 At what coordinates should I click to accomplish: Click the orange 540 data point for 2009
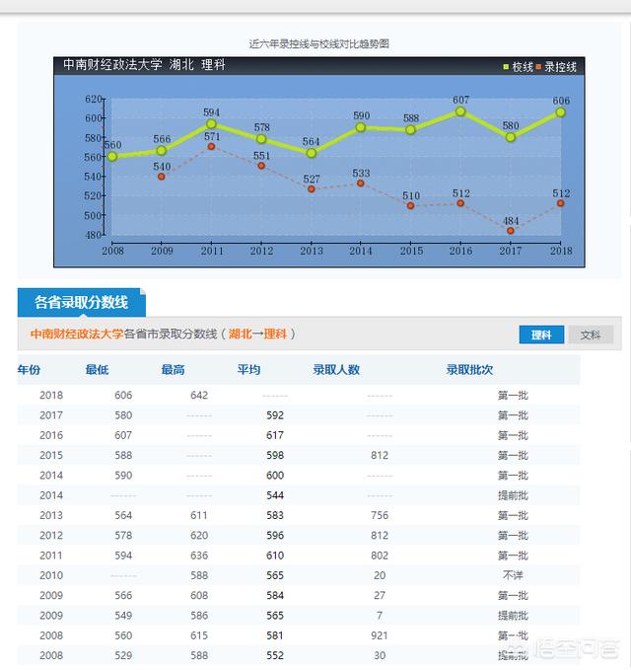point(162,177)
